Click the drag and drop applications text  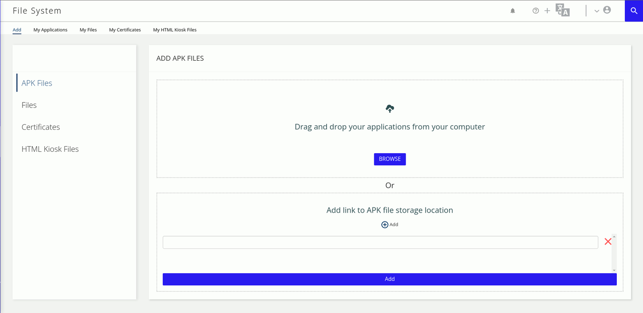pyautogui.click(x=390, y=127)
